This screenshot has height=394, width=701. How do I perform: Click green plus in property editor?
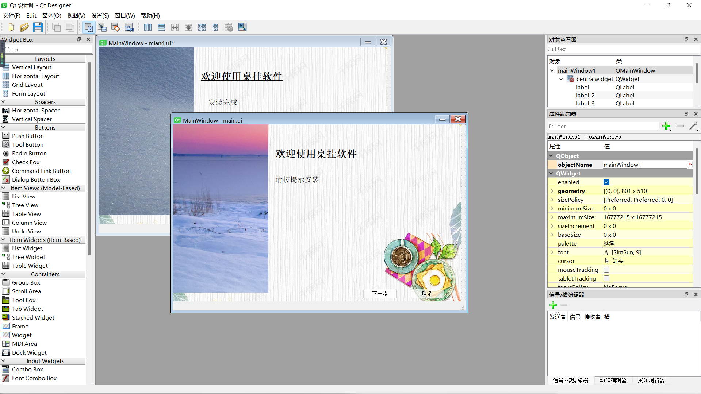(x=666, y=126)
